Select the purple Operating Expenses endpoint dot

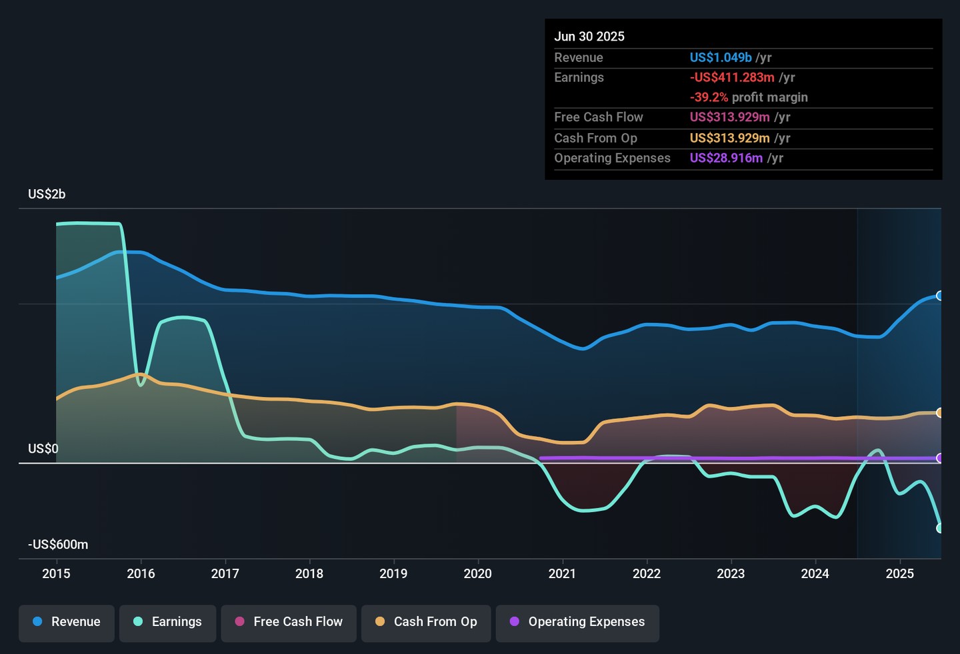click(939, 458)
